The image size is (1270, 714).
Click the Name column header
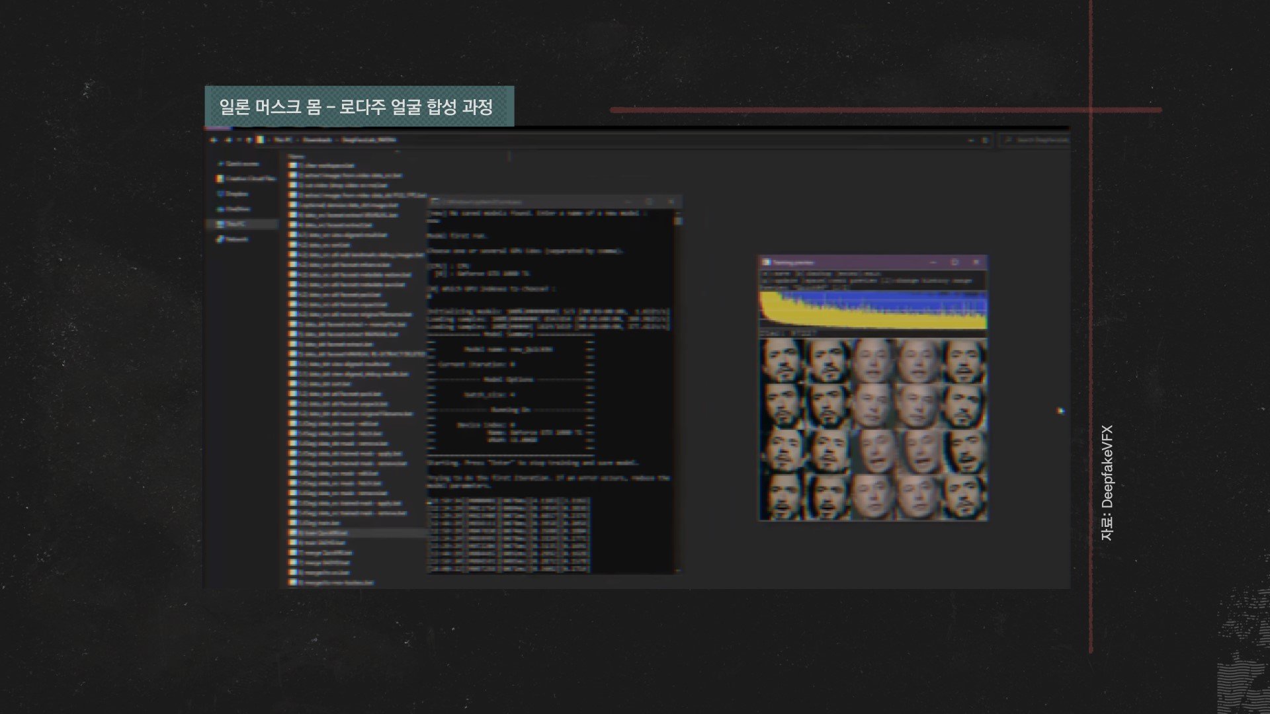coord(296,157)
